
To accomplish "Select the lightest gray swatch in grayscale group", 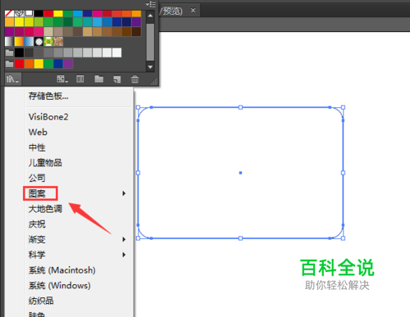I will click(116, 52).
